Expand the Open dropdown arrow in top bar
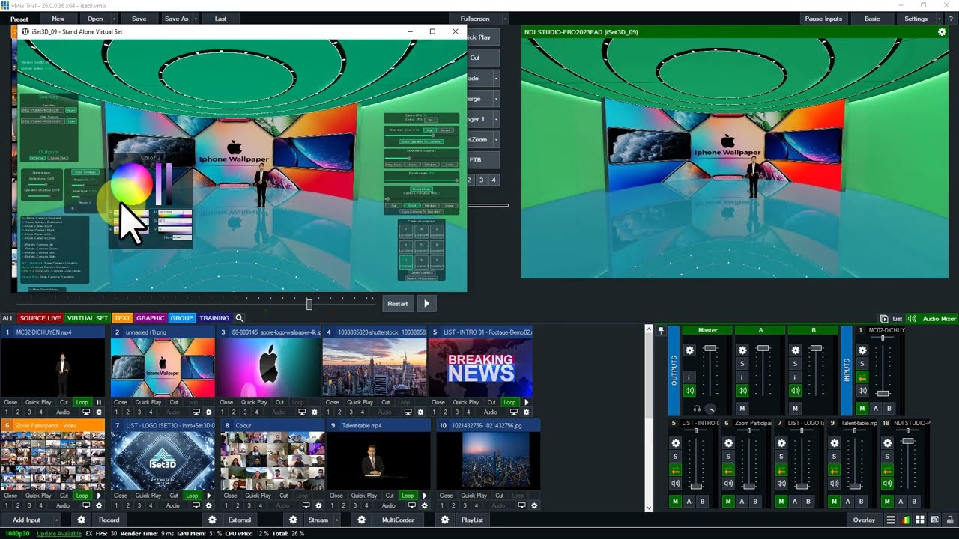 114,19
